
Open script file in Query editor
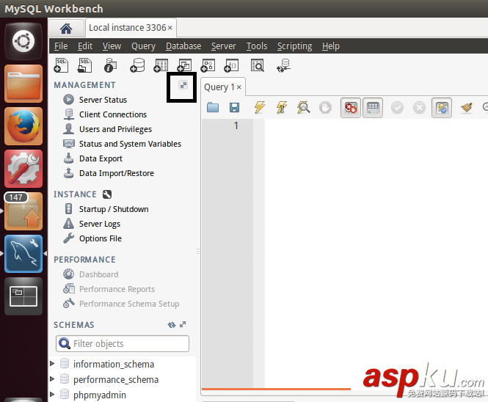[213, 107]
